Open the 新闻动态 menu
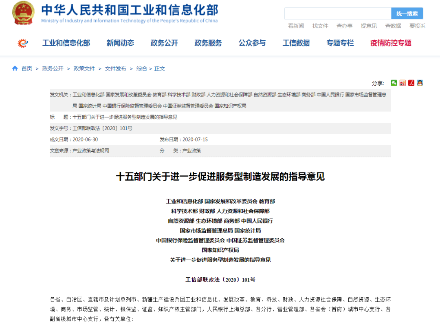The width and height of the screenshot is (440, 325). click(x=120, y=43)
